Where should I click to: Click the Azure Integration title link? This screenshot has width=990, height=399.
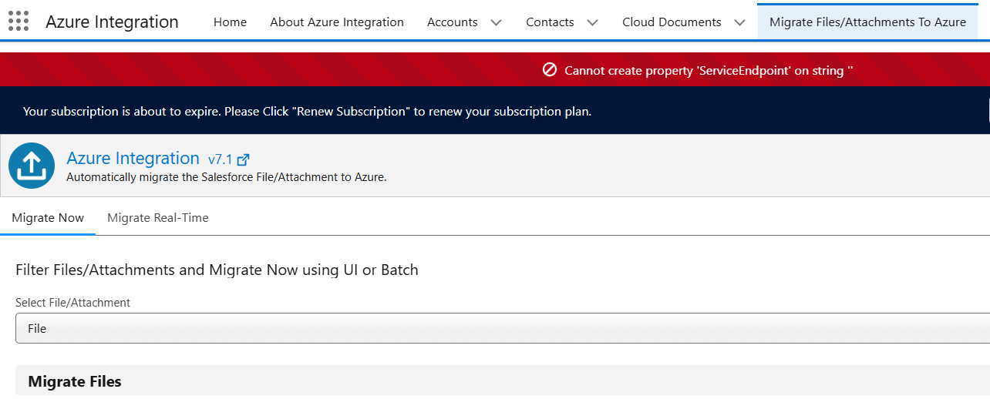(x=133, y=159)
